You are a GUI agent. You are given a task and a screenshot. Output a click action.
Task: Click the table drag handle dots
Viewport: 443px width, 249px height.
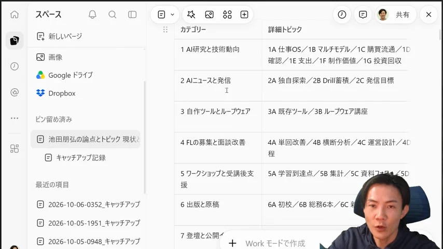point(165,30)
